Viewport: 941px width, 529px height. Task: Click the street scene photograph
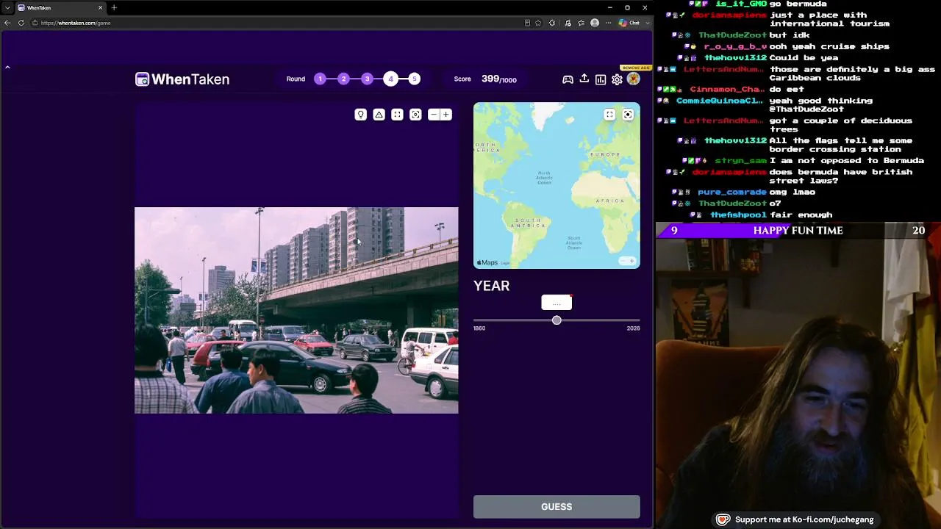296,310
